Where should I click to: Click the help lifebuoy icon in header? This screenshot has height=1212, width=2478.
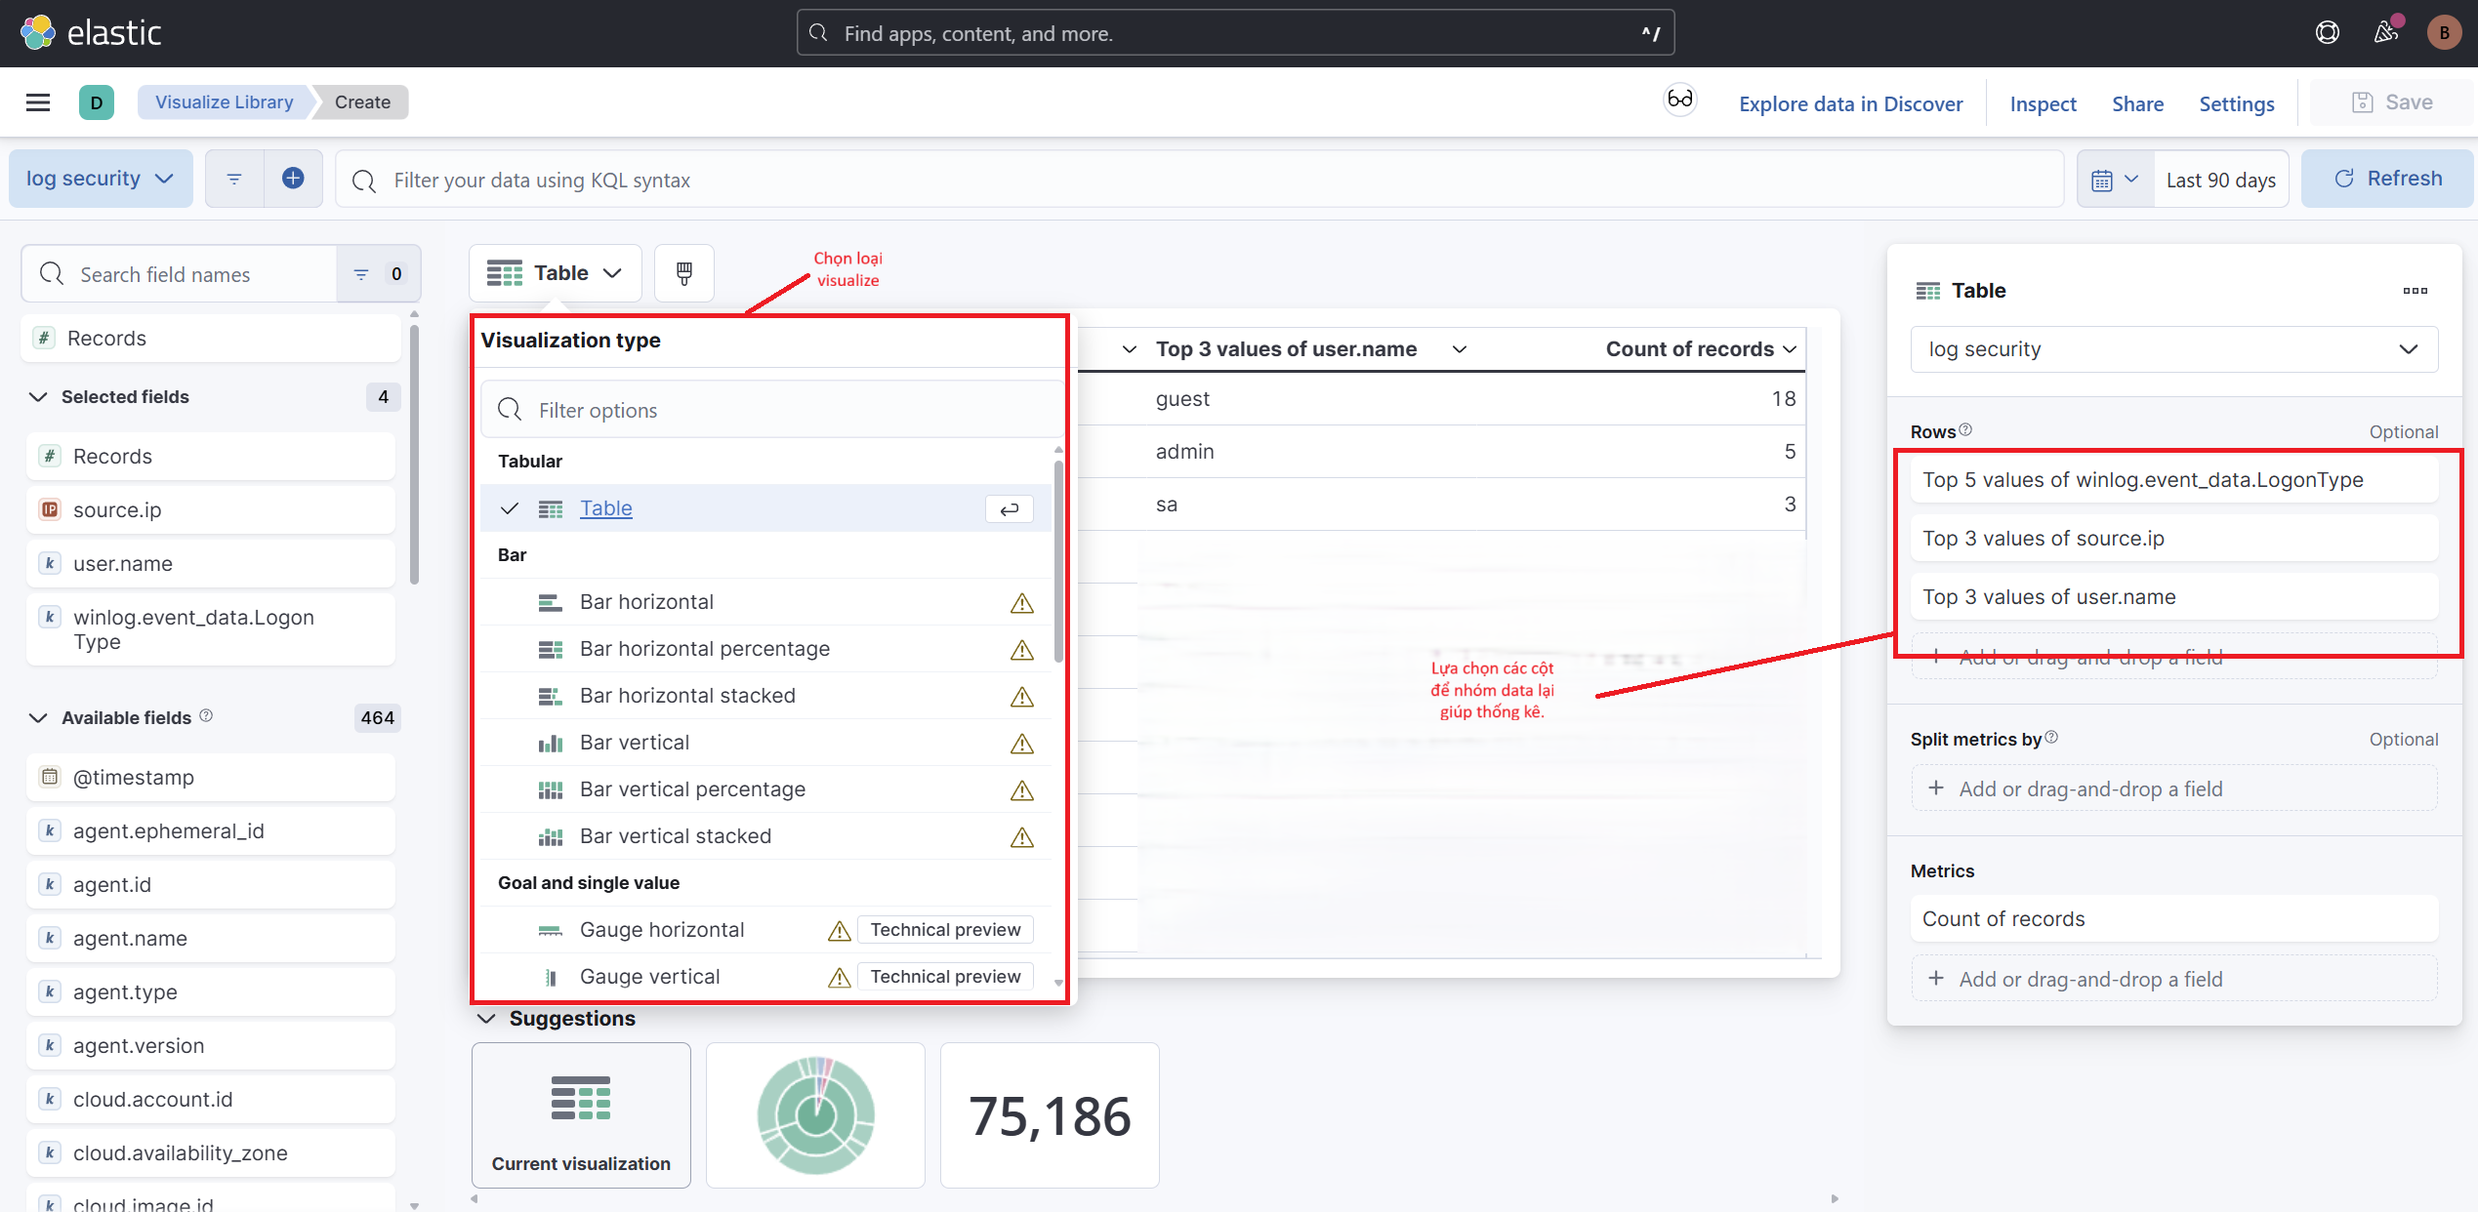pos(2327,33)
